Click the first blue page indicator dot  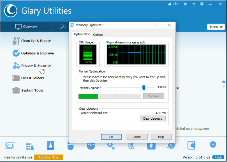(224, 82)
